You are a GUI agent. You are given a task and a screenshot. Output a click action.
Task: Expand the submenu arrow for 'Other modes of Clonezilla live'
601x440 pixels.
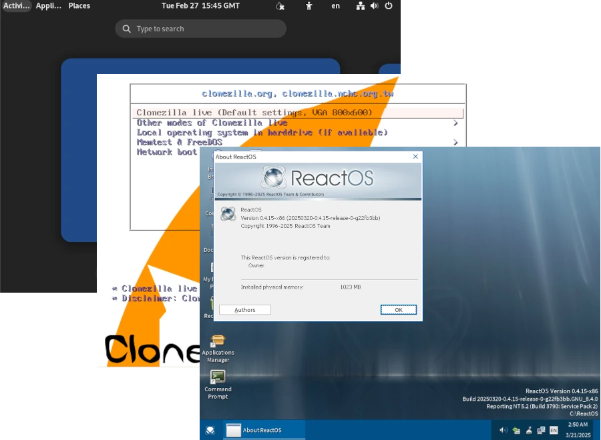point(455,123)
